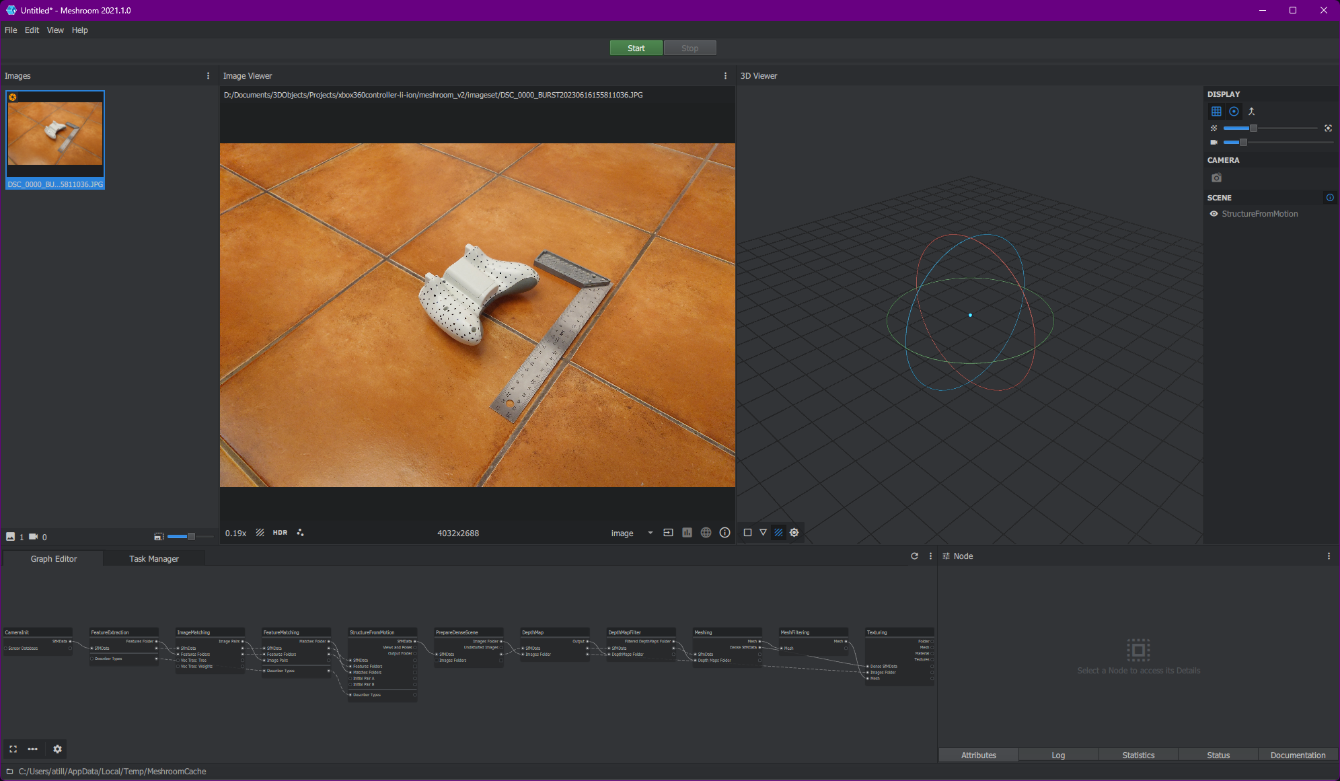Open Graph Editor settings gear

coord(57,749)
